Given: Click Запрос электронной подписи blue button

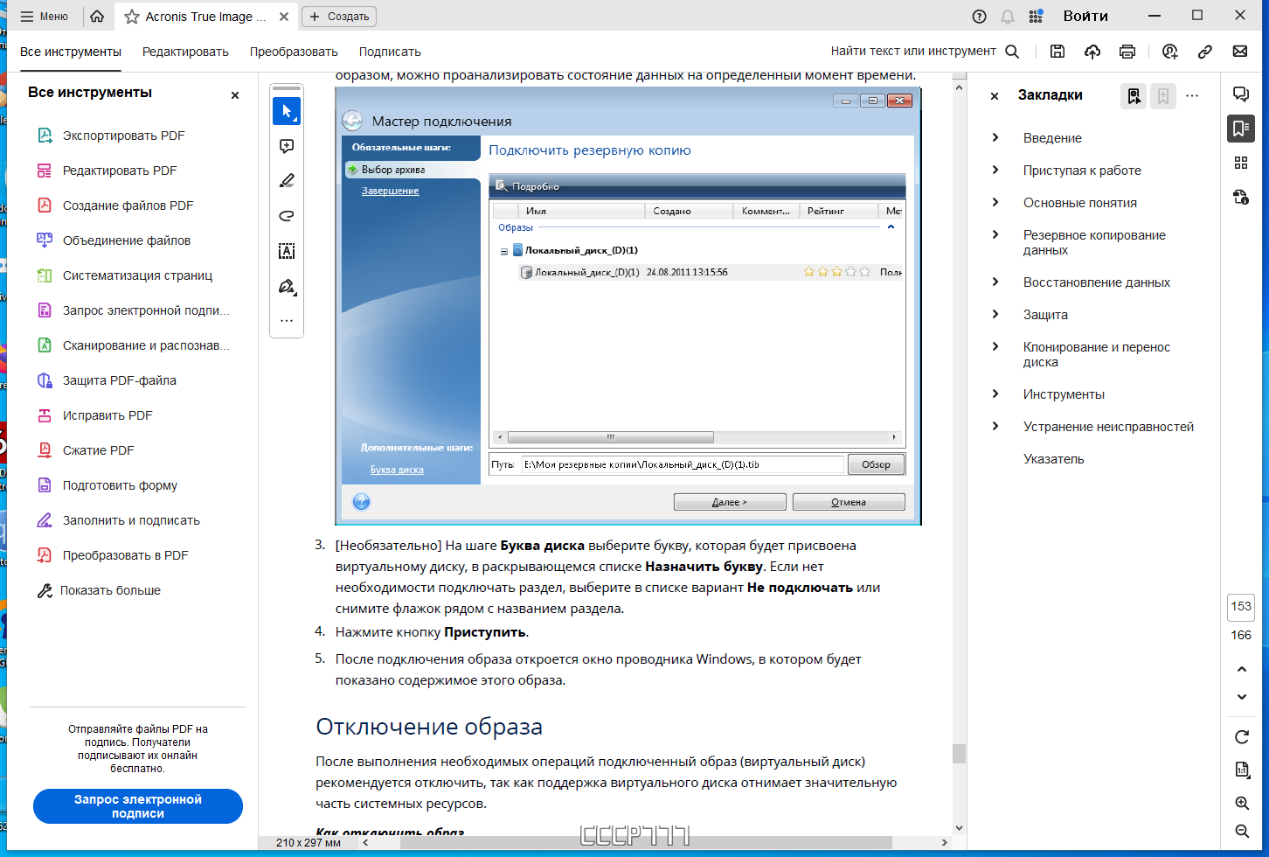Looking at the screenshot, I should pos(138,806).
